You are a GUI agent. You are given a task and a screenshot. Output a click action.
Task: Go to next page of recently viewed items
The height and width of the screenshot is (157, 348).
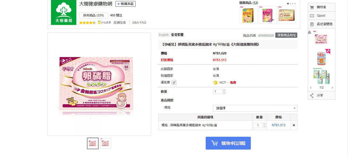coord(332,88)
